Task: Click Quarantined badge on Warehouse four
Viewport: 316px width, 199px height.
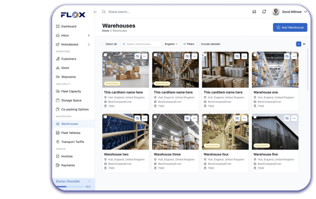Action: 212,145
